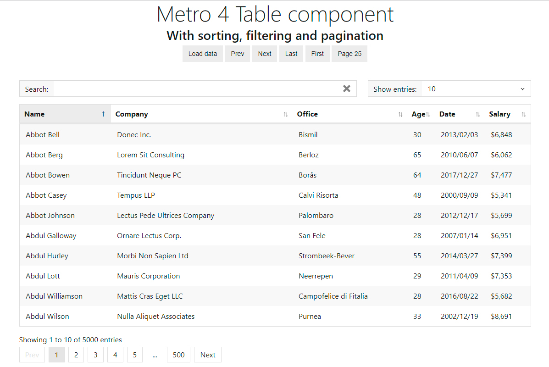Click the Date column sort arrows
549x367 pixels.
pos(478,115)
